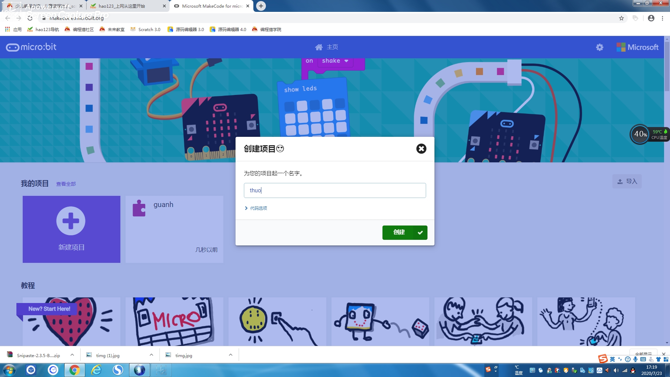Open the Scratch 3.0 bookmark
The width and height of the screenshot is (670, 377).
pyautogui.click(x=145, y=29)
